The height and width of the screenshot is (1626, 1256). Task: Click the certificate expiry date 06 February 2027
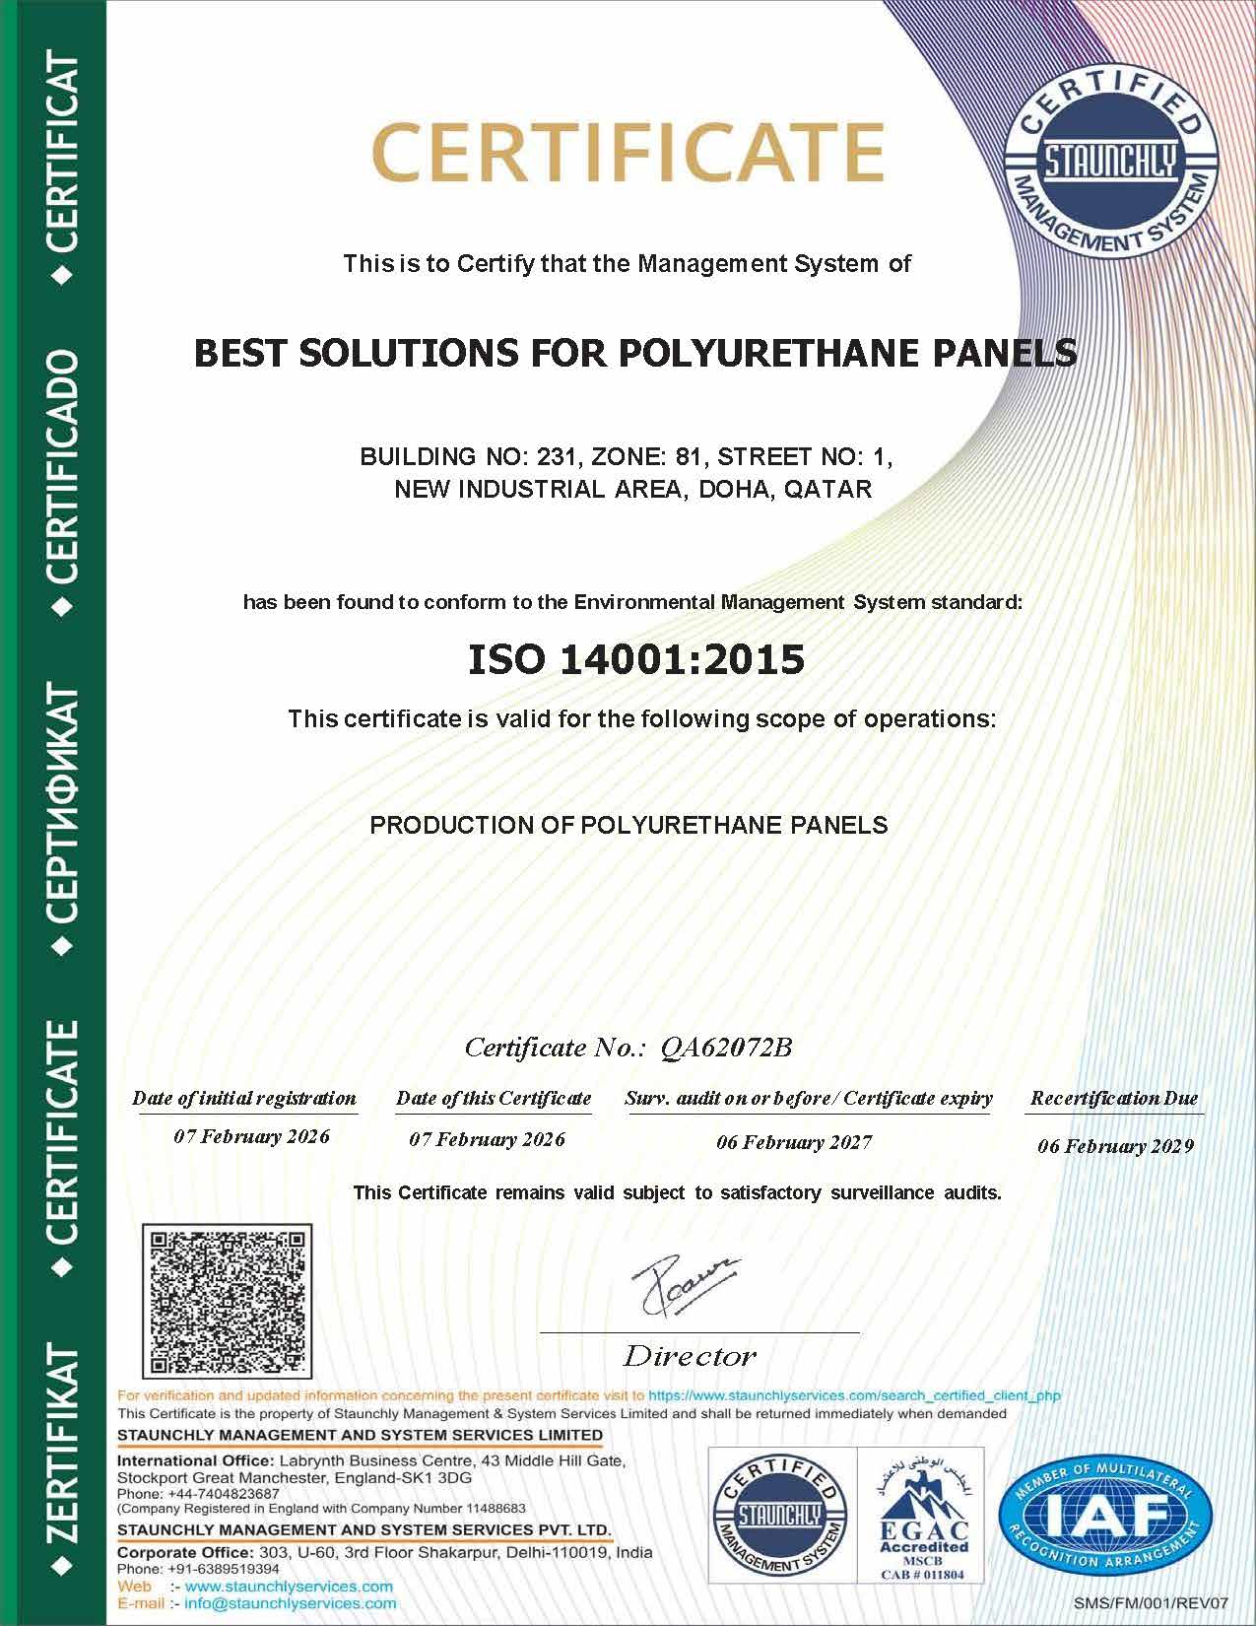(794, 1142)
